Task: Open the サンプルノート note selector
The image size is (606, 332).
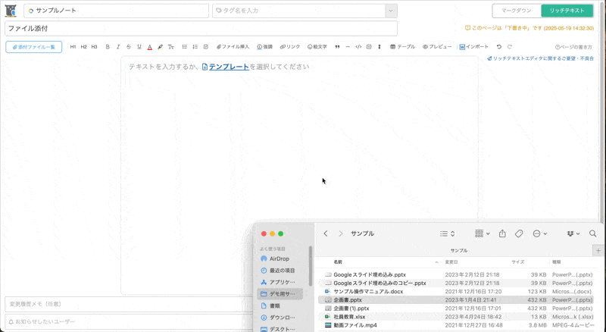Action: click(116, 11)
